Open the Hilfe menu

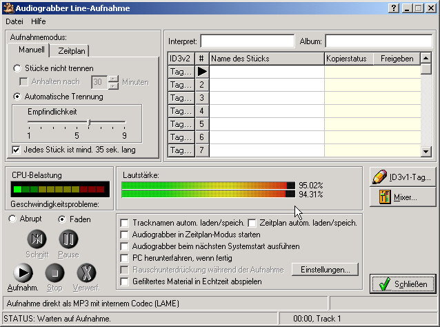coord(39,21)
